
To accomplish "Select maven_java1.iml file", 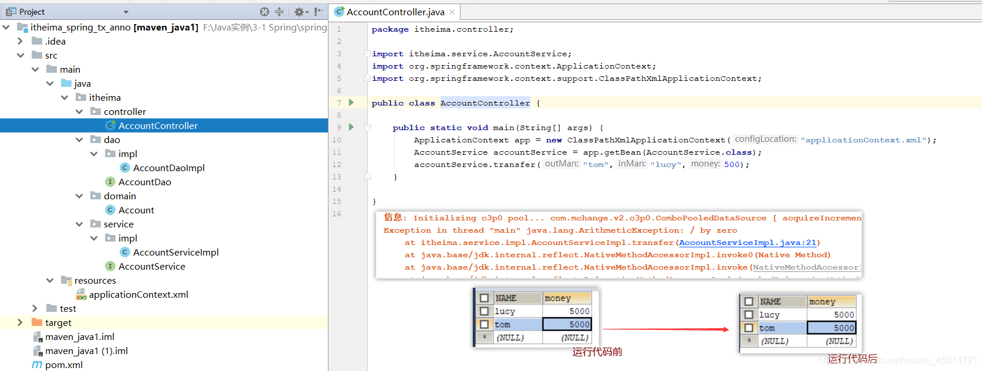I will pos(80,336).
